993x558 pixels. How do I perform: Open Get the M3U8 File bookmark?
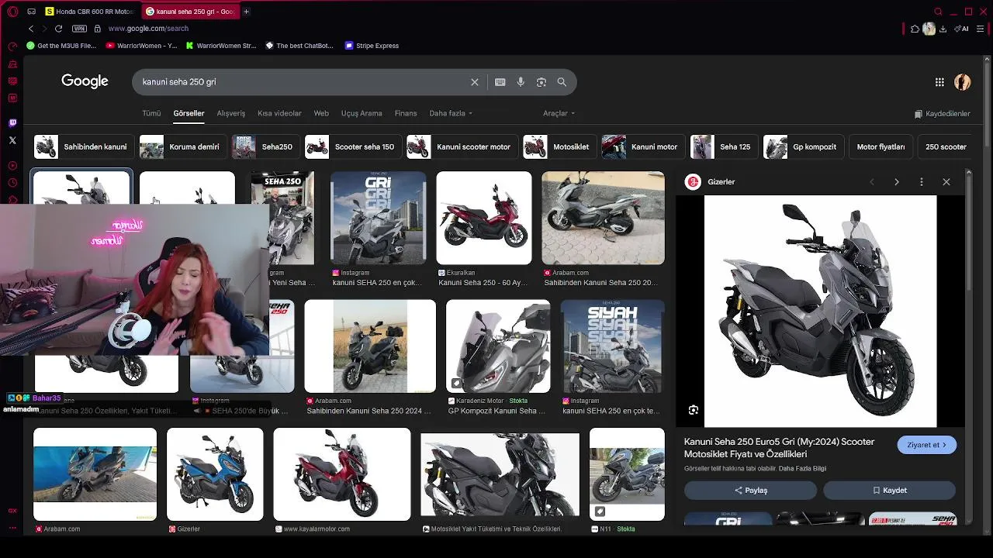61,46
